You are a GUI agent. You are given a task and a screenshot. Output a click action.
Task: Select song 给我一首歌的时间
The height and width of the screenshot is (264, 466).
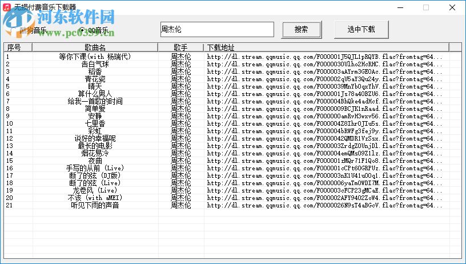coord(95,101)
